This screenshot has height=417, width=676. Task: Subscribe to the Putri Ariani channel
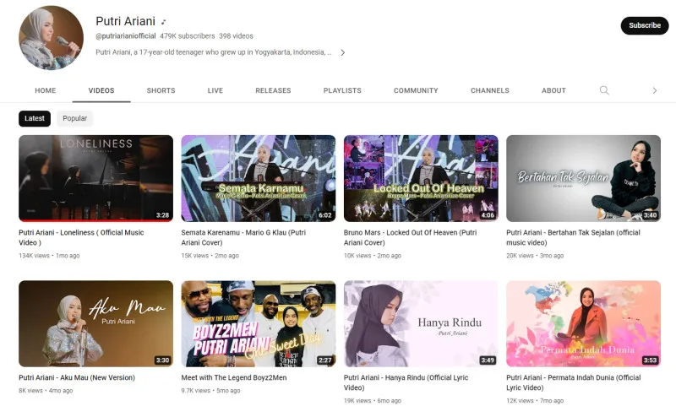(x=644, y=25)
